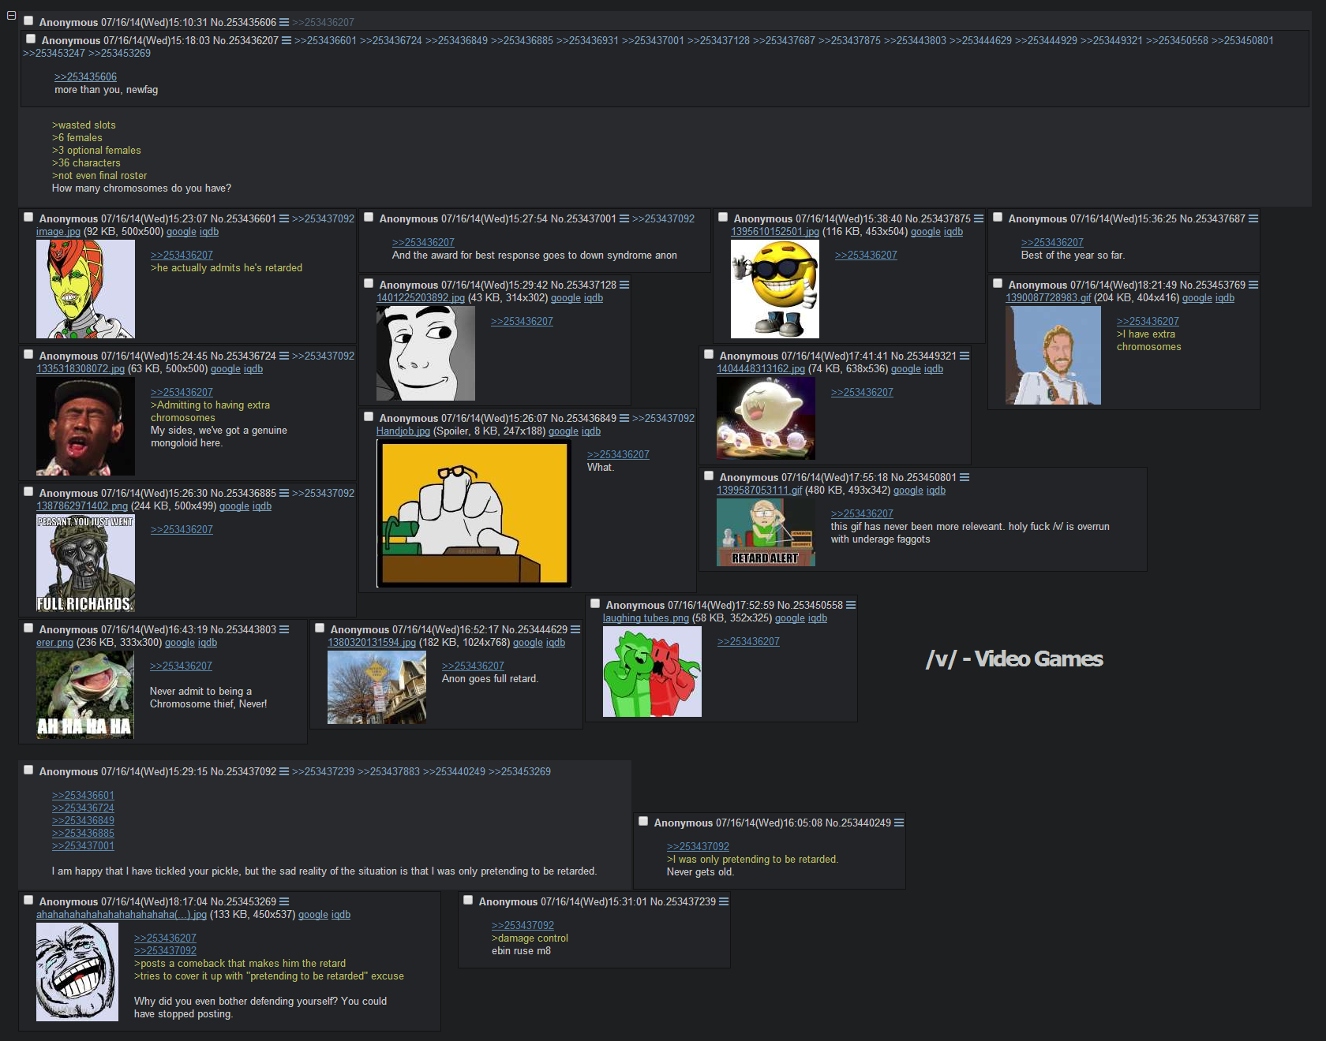1326x1041 pixels.
Task: Tick the checkbox on post No.253437092
Action: pyautogui.click(x=28, y=770)
